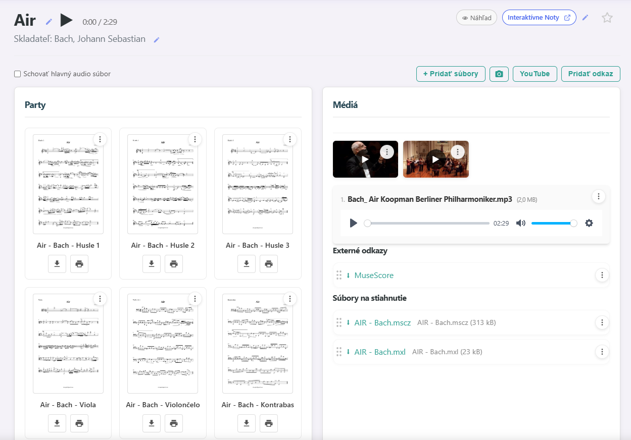Viewport: 631px width, 440px height.
Task: Open Viola sheet music thumbnail
Action: pos(68,344)
